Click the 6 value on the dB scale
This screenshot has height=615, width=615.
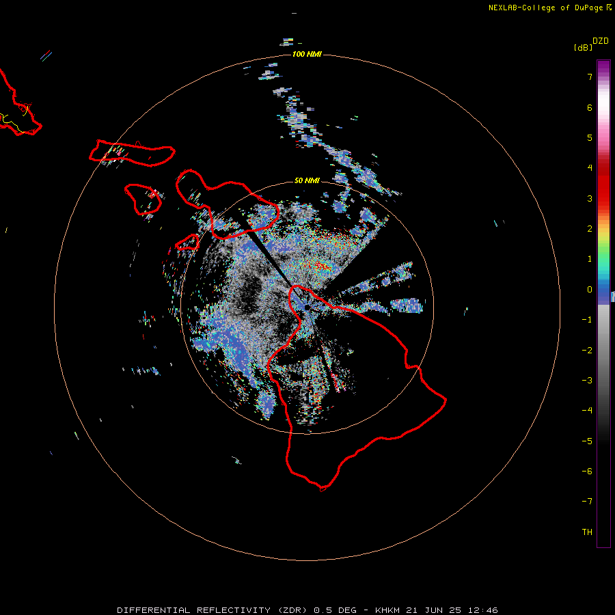tap(590, 107)
